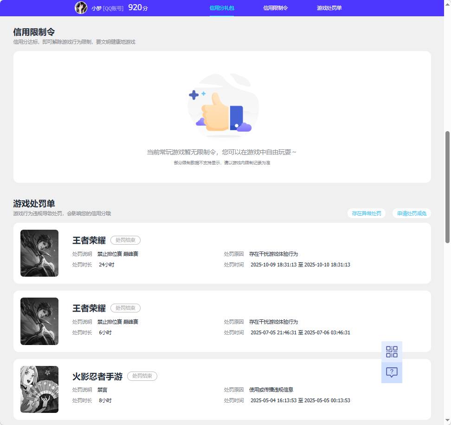Click the second 王者荣耀 game thumbnail

39,321
